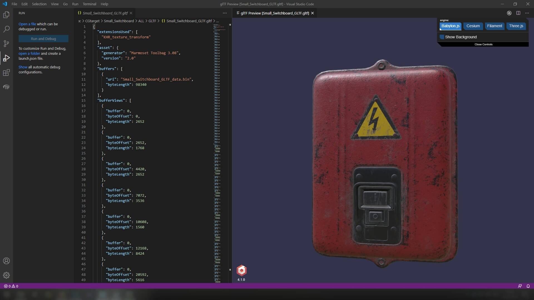Open the Manage gear icon
This screenshot has width=534, height=300.
6,275
